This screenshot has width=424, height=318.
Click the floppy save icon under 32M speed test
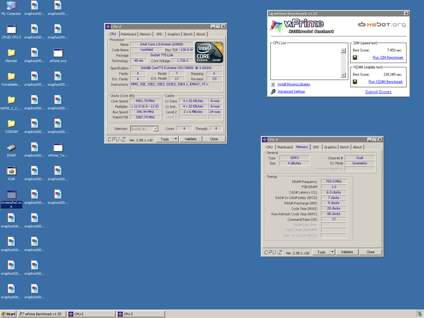click(x=355, y=58)
